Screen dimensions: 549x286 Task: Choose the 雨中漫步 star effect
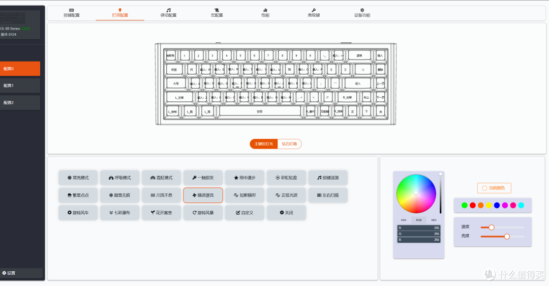pos(245,178)
